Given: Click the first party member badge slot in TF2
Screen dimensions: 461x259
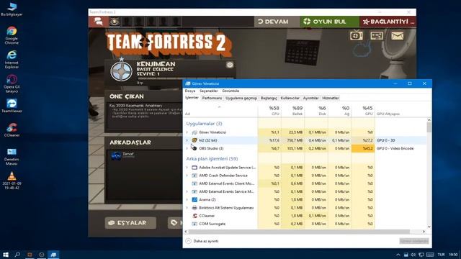Looking at the screenshot, I should 115,22.
